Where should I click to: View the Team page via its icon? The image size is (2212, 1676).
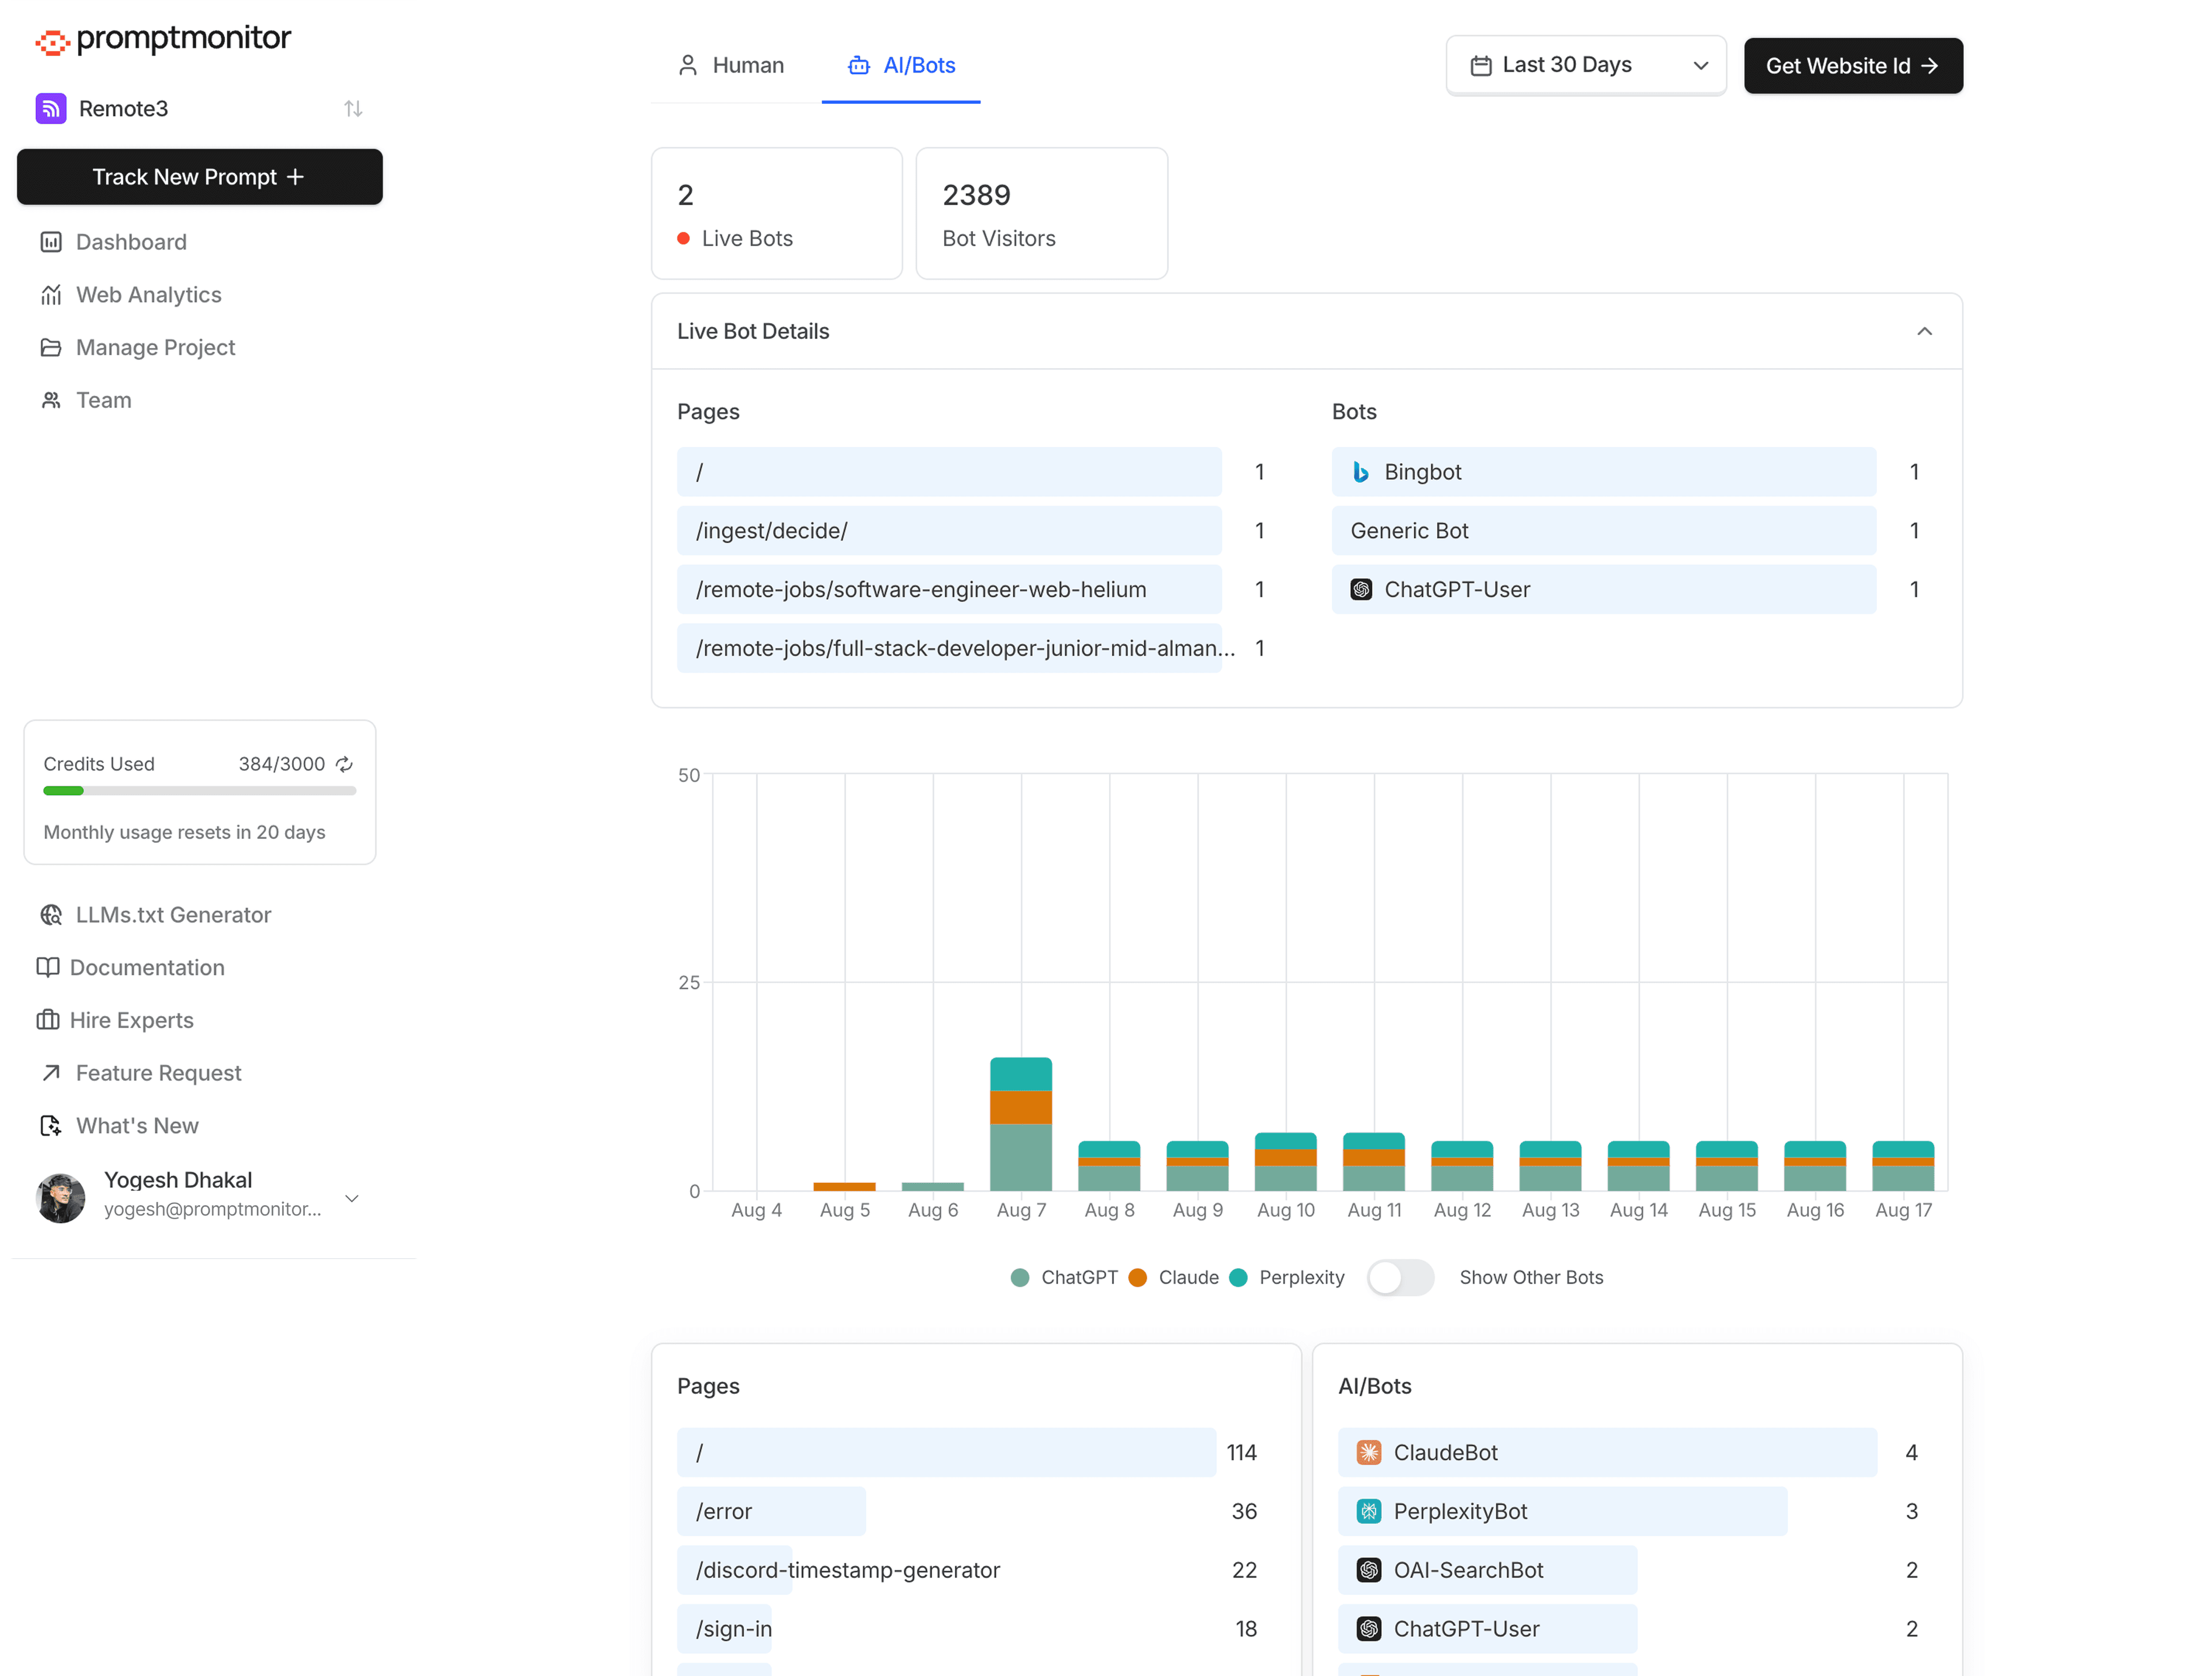tap(51, 399)
